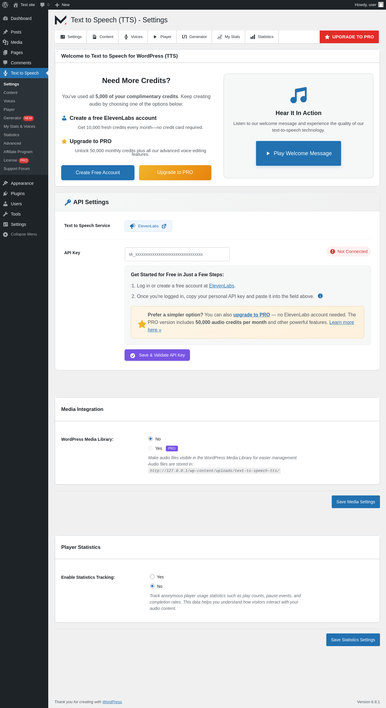Open Voices submenu item in sidebar

click(24, 101)
